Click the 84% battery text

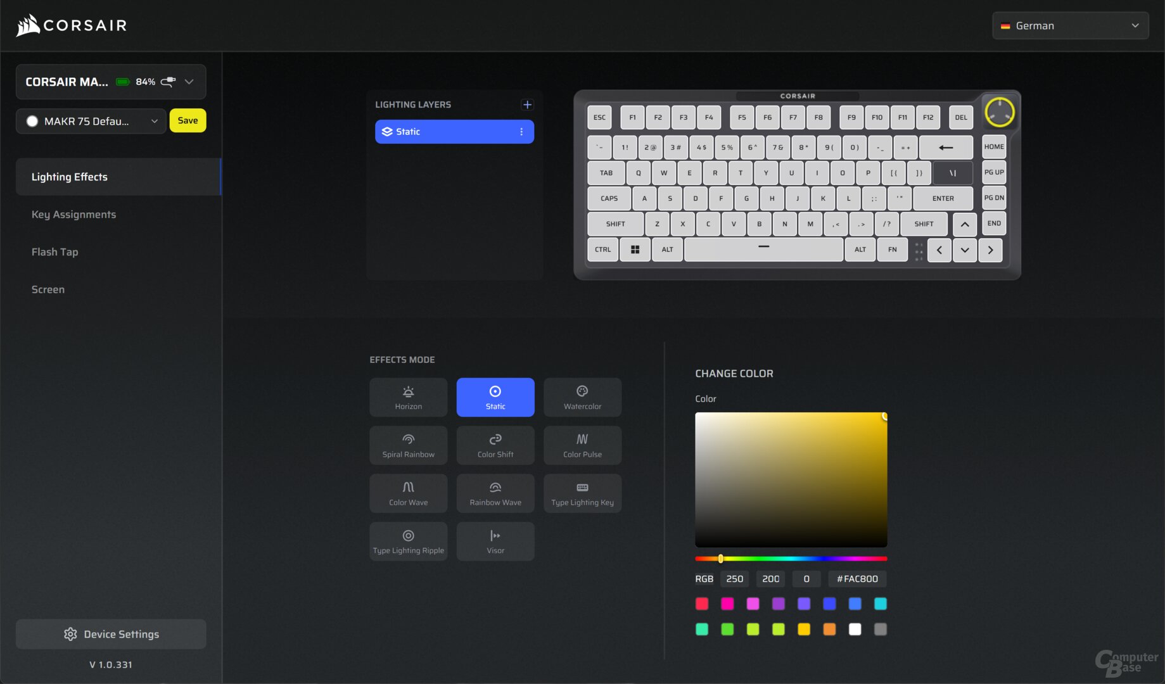pos(145,82)
